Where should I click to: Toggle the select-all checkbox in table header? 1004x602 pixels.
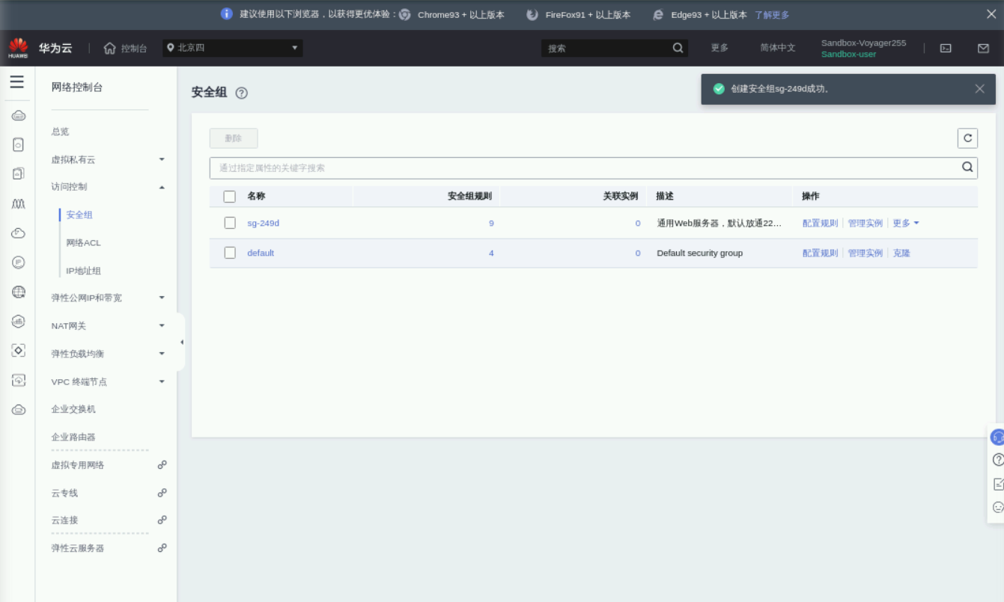click(x=230, y=197)
